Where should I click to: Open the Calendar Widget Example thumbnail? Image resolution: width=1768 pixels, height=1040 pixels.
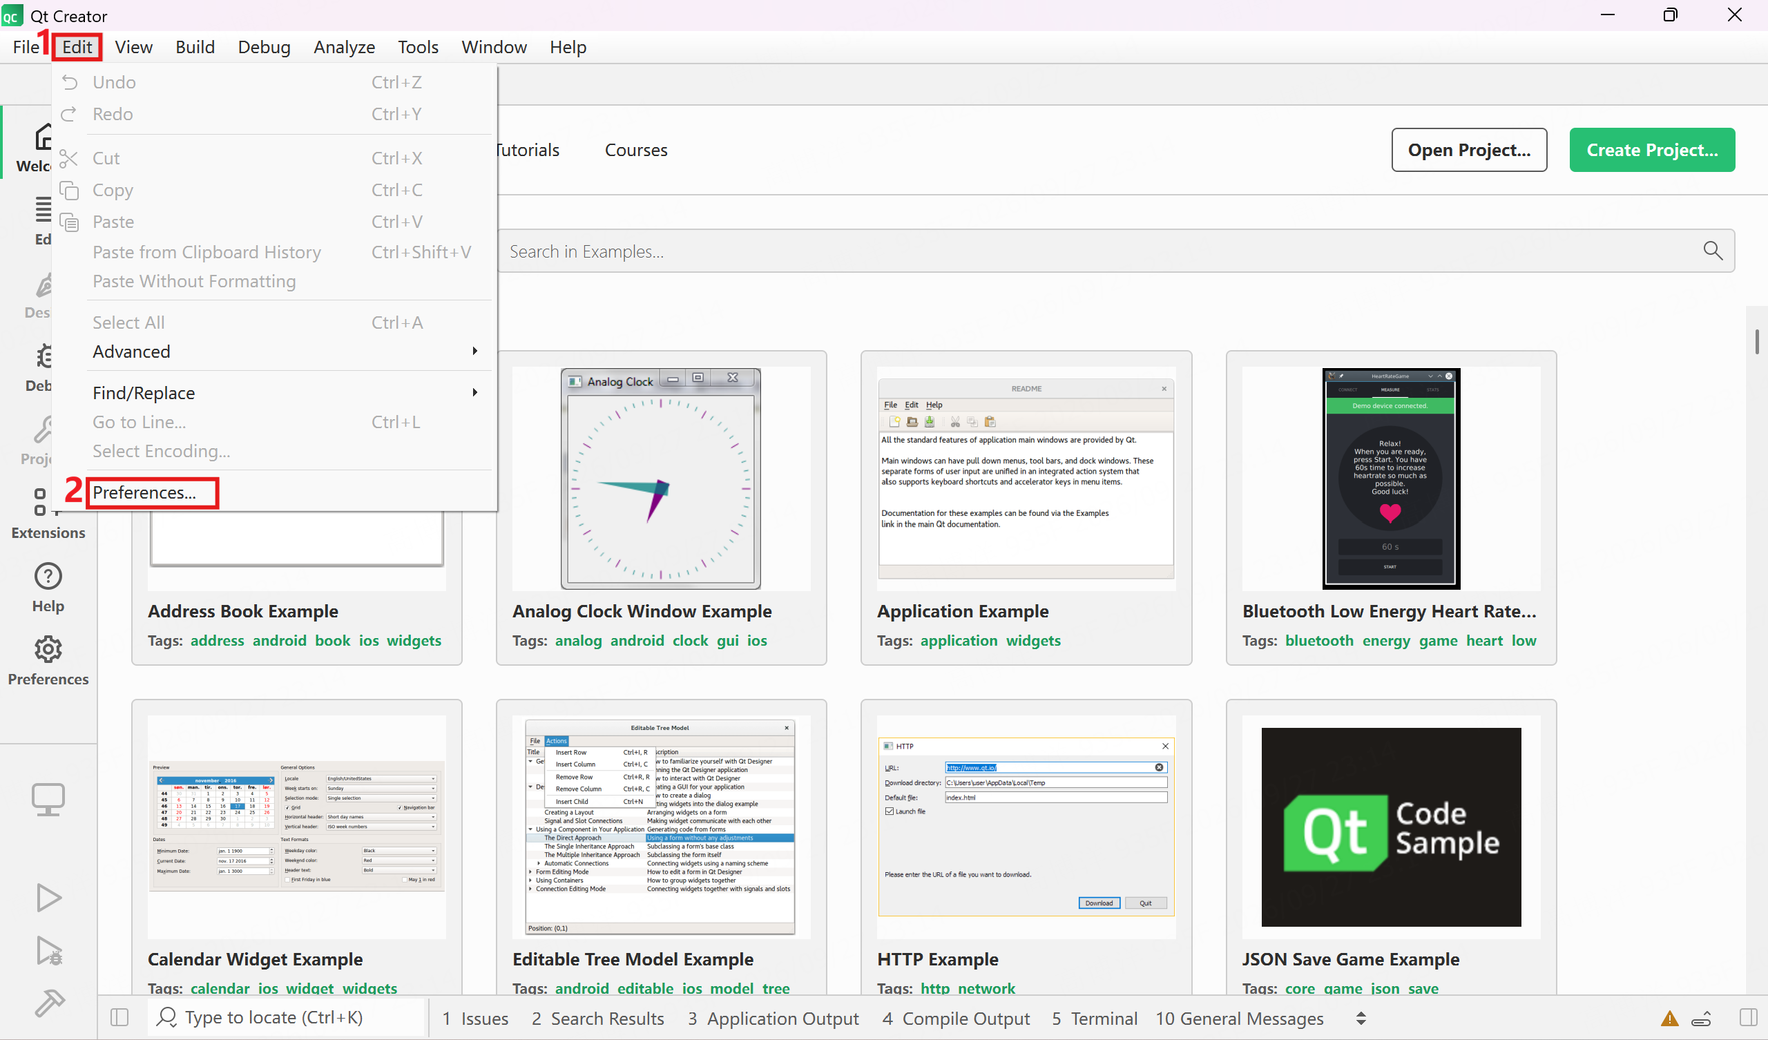pyautogui.click(x=297, y=827)
